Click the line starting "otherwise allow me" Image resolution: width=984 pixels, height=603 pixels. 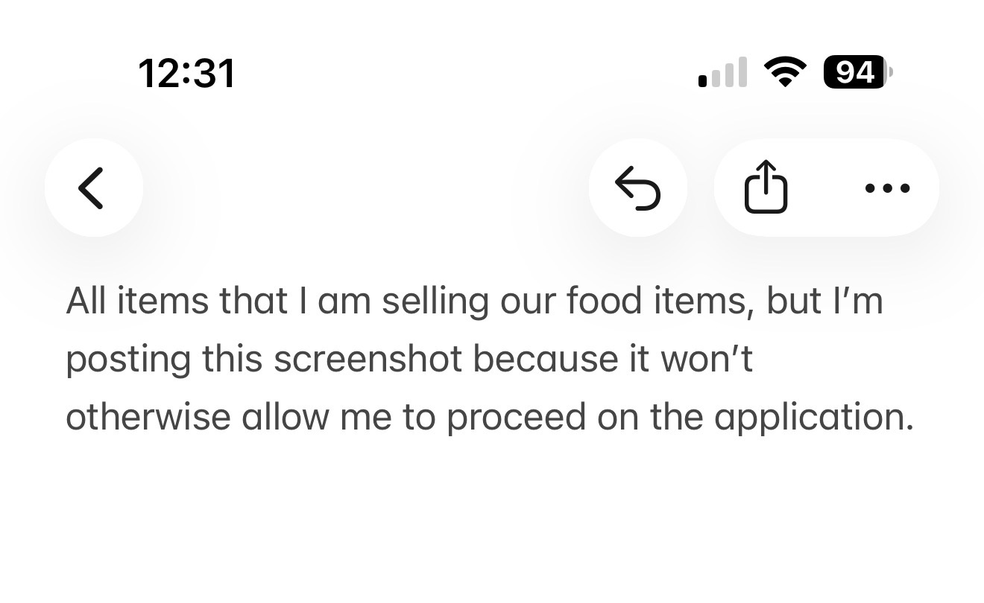click(489, 417)
